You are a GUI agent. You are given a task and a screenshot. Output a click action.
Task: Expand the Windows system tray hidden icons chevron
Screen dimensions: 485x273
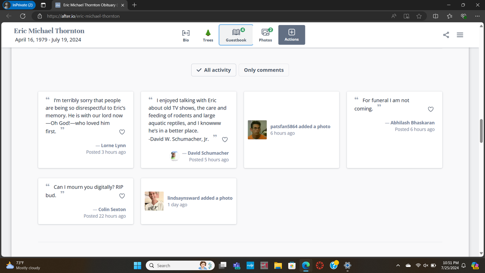[398, 265]
